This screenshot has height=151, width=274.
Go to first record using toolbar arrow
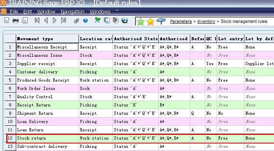(x=37, y=21)
